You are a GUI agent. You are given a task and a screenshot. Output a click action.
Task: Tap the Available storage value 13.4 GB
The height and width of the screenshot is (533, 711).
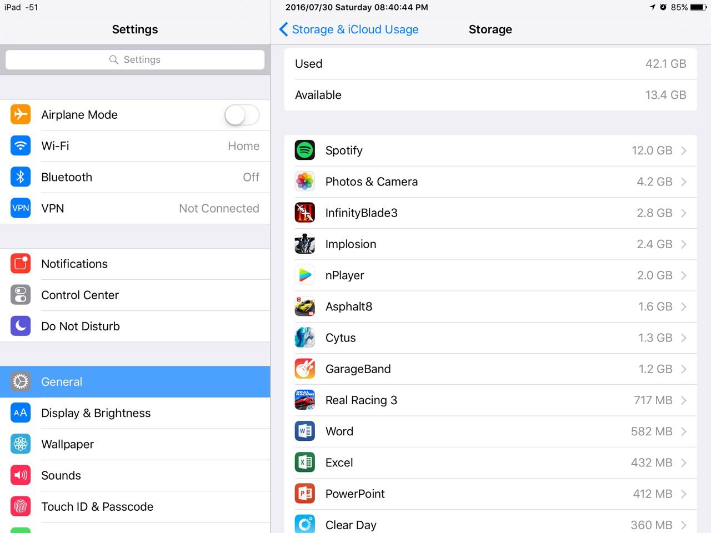pos(665,95)
